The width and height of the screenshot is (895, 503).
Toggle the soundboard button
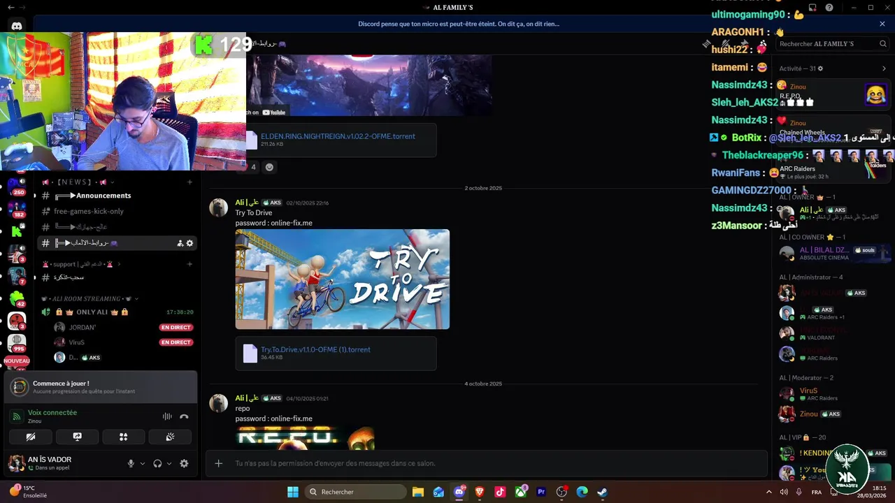tap(170, 437)
